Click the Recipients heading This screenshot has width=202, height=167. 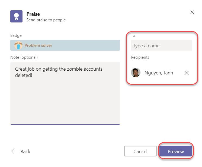[x=140, y=57]
